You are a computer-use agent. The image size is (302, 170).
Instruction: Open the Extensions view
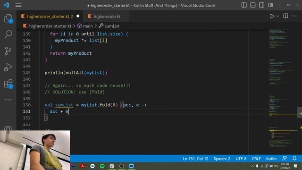pyautogui.click(x=8, y=84)
